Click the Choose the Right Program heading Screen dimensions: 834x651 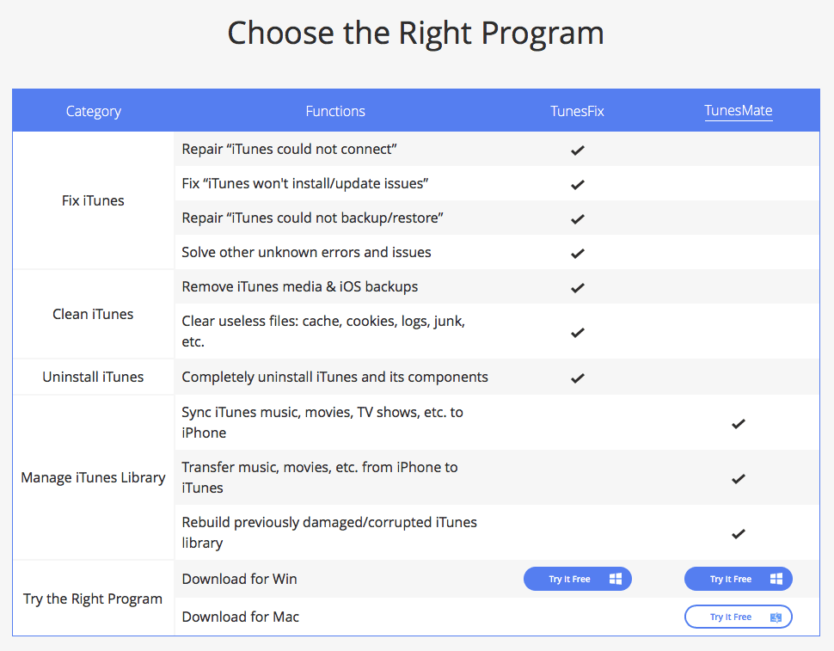tap(416, 33)
